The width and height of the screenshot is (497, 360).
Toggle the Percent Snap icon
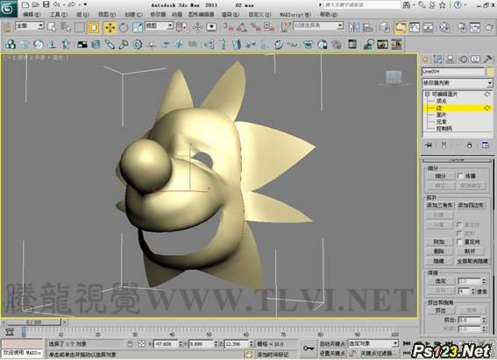255,27
